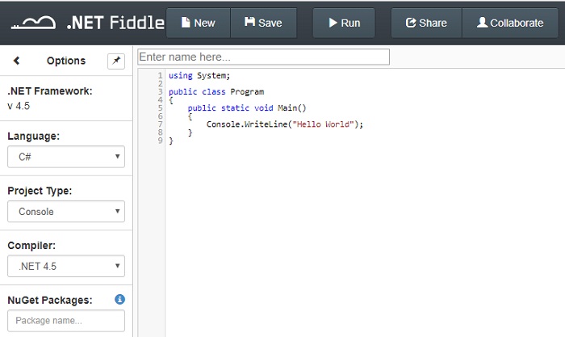The width and height of the screenshot is (565, 337).
Task: Open the Compiler dropdown showing .NET 4.5
Action: [x=66, y=266]
